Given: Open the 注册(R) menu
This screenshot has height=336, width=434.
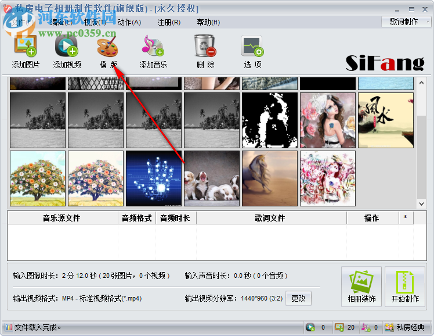Looking at the screenshot, I should click(169, 22).
